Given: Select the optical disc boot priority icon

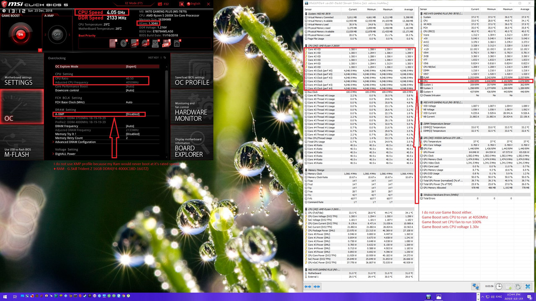Looking at the screenshot, I should 124,43.
